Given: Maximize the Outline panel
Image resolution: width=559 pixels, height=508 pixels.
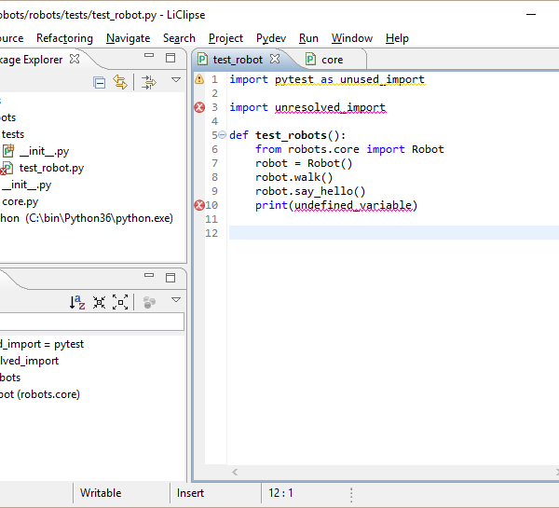Looking at the screenshot, I should pos(170,278).
